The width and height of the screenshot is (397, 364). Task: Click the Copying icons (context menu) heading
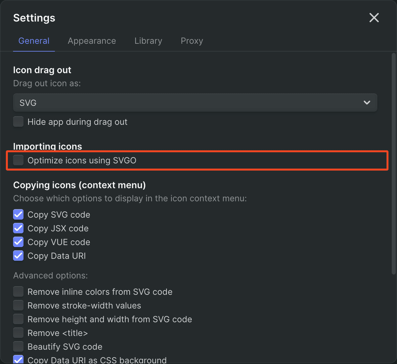pos(79,185)
